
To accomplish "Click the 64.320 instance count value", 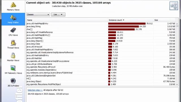I will 143,26.
